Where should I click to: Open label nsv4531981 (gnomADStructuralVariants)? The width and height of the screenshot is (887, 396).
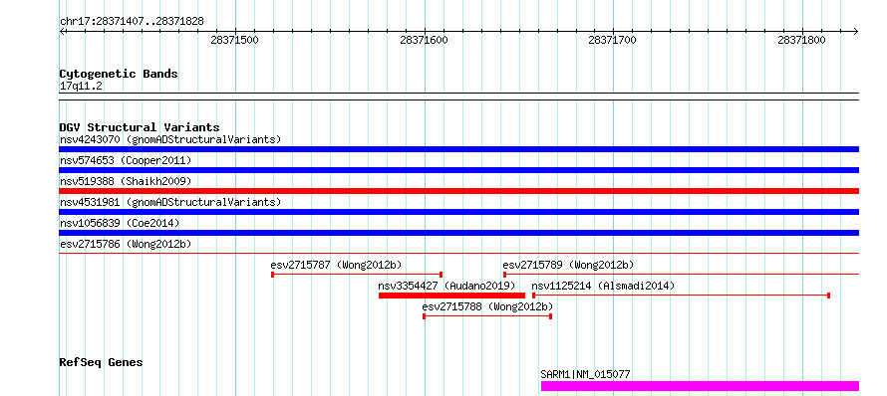click(x=170, y=202)
